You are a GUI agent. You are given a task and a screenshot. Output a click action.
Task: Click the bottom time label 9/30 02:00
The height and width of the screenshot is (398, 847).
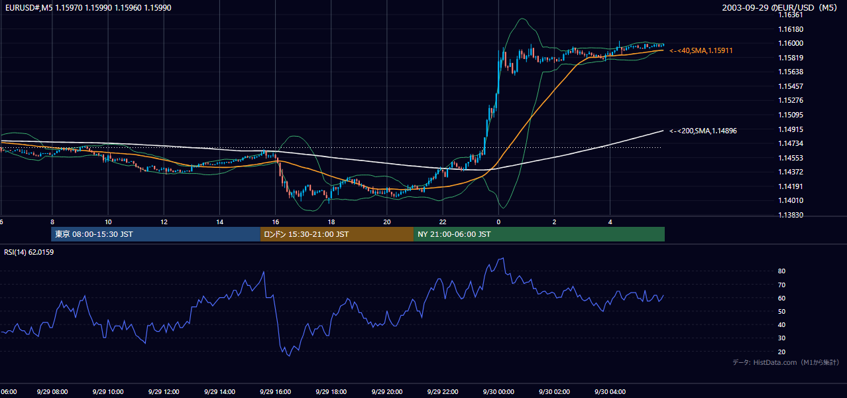(x=553, y=392)
